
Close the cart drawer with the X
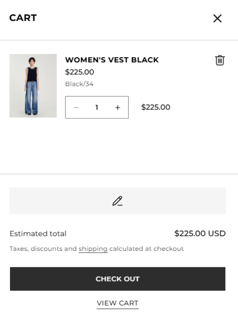[217, 18]
